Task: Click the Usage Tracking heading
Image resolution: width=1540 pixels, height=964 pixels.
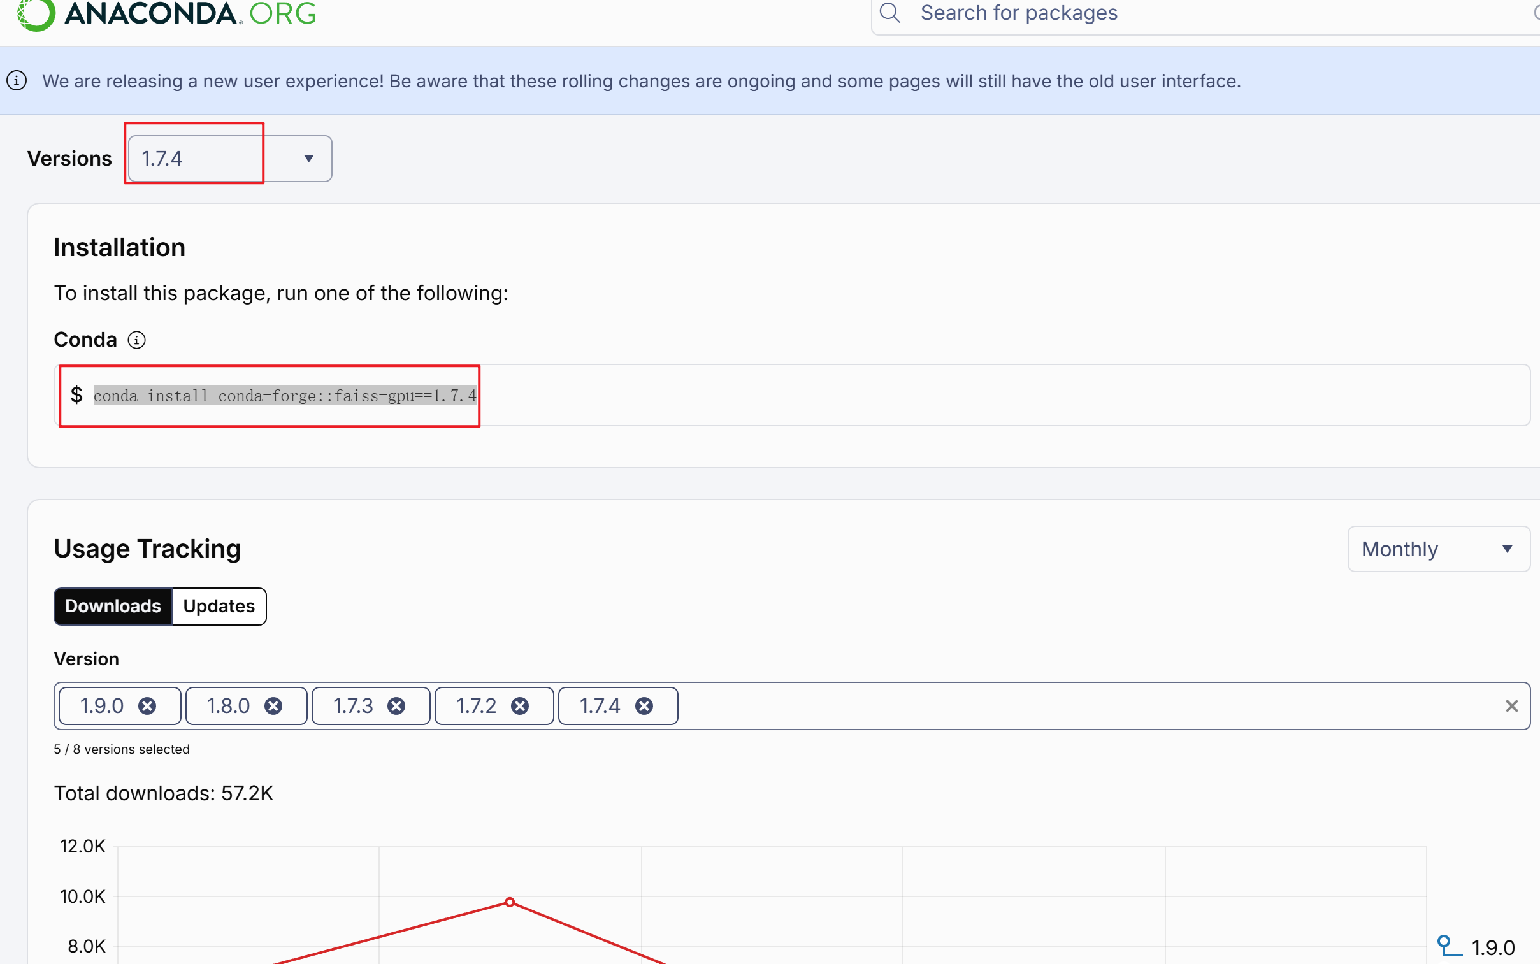Action: [147, 549]
